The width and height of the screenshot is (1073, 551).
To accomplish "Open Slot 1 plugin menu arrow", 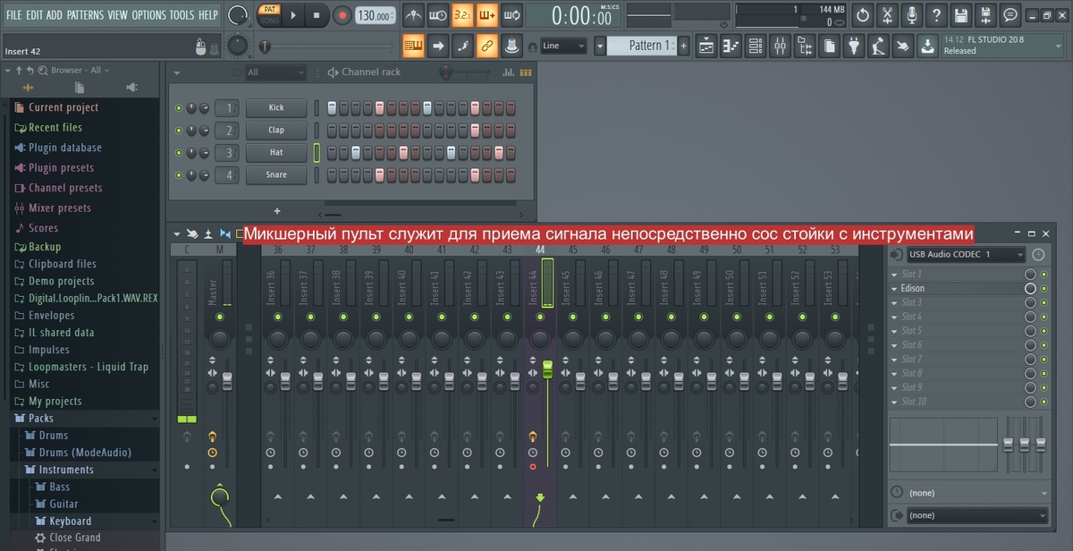I will (x=894, y=275).
